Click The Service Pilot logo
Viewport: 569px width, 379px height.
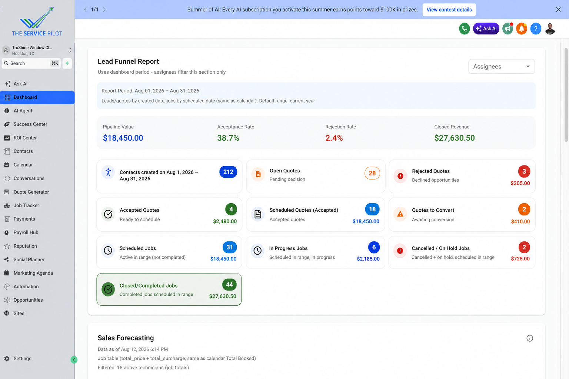(37, 21)
